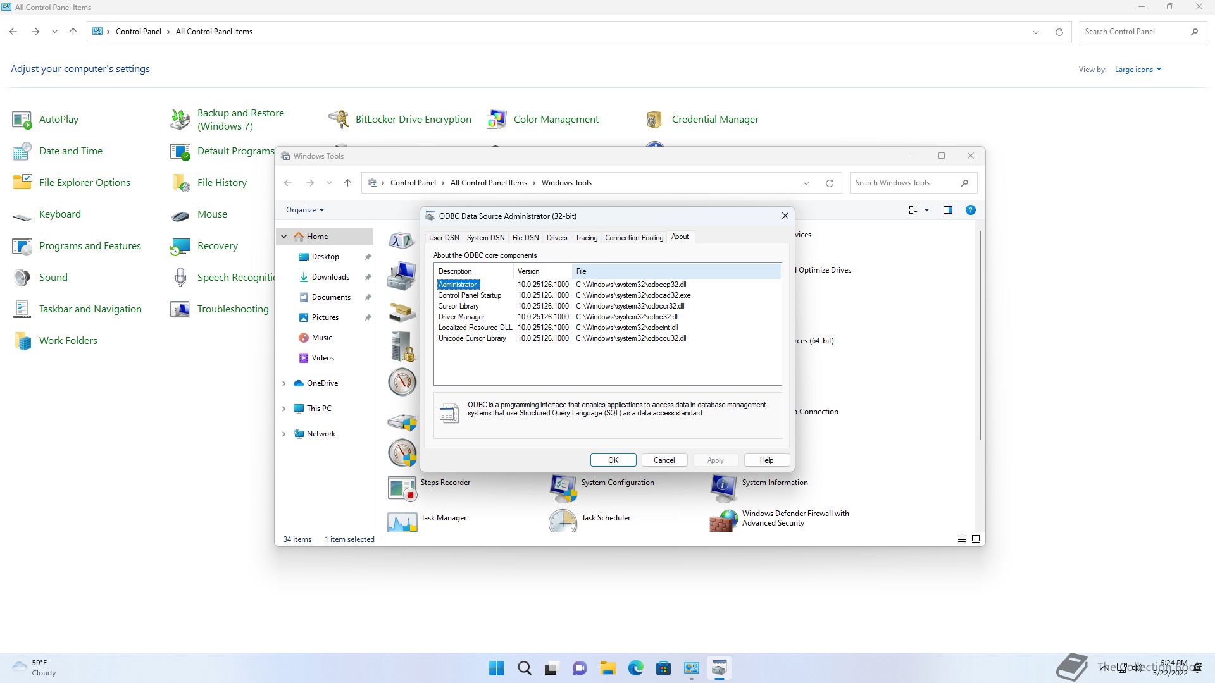Screen dimensions: 1215x683
Task: Close the ODBC Data Source Administrator dialog
Action: point(785,216)
